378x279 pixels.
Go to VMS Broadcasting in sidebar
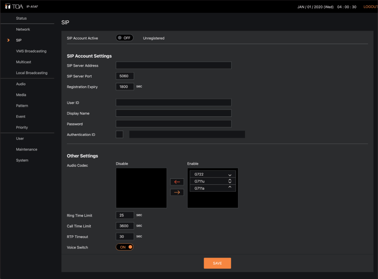click(31, 51)
